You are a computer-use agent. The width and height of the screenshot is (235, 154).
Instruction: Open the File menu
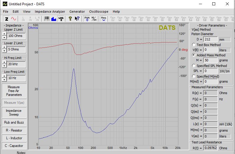pyautogui.click(x=6, y=12)
